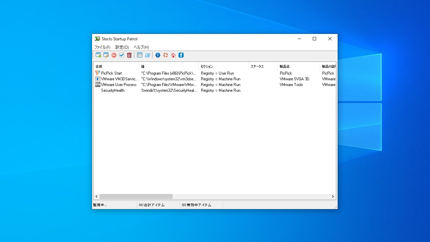The image size is (430, 242).
Task: Click the vm3dse... system32 path value
Action: coord(169,79)
